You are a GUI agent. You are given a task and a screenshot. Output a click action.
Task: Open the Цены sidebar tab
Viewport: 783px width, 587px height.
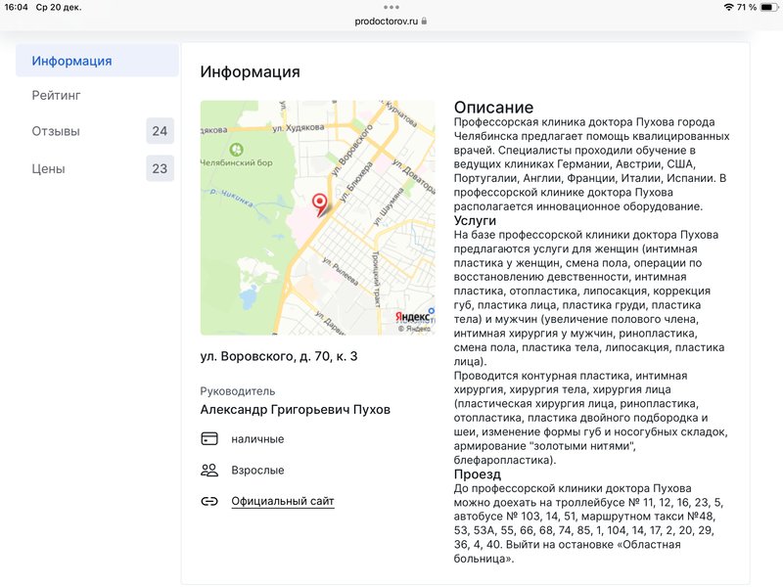(97, 168)
